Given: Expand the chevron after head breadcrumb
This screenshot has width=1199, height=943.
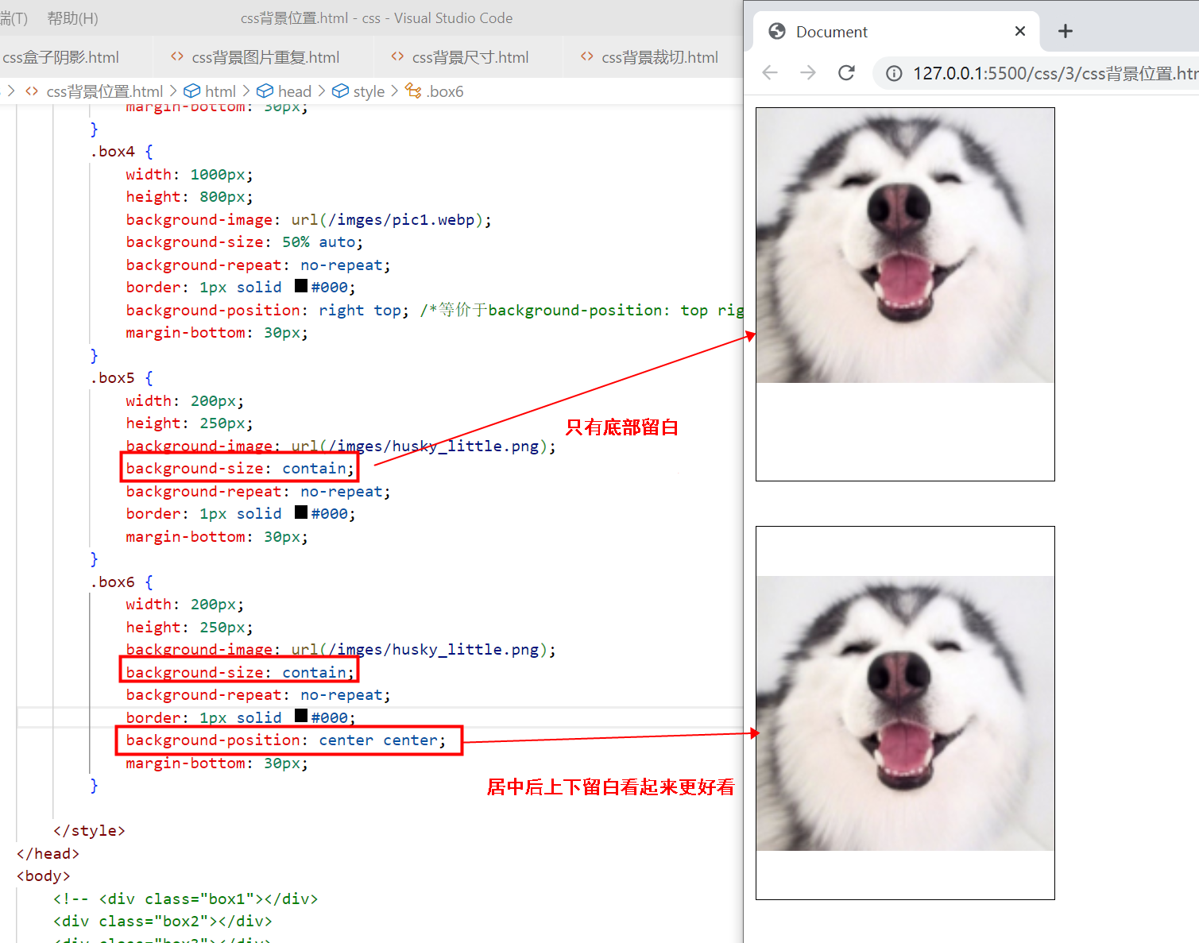Looking at the screenshot, I should (321, 91).
